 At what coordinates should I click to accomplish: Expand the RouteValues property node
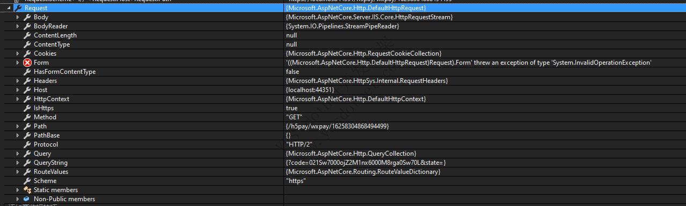(17, 172)
